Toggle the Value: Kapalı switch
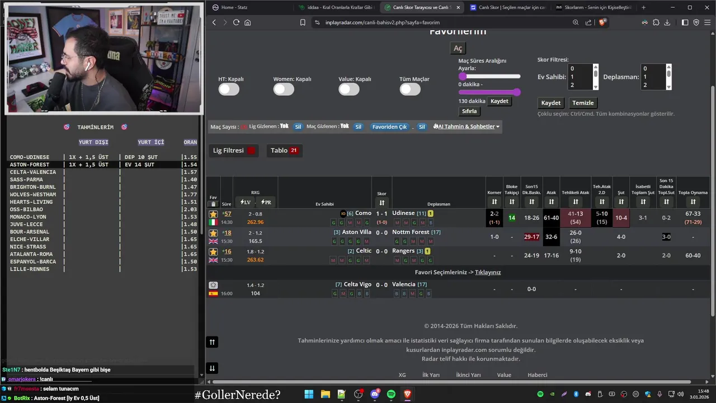716x403 pixels. tap(349, 89)
